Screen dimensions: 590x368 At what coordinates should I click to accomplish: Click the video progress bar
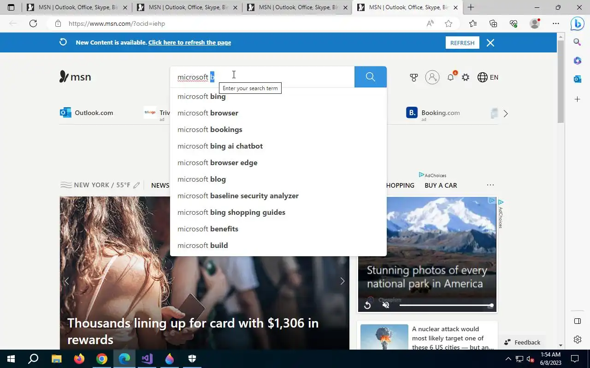point(446,305)
